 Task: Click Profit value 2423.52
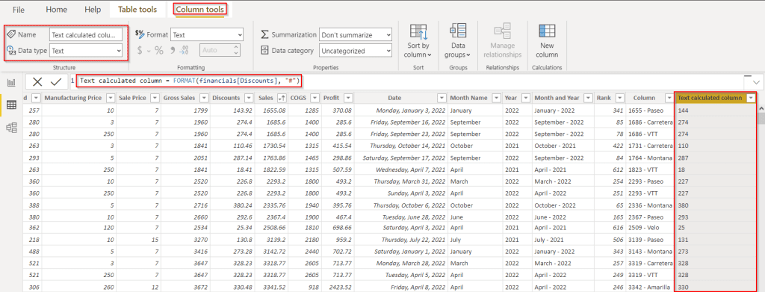[340, 288]
